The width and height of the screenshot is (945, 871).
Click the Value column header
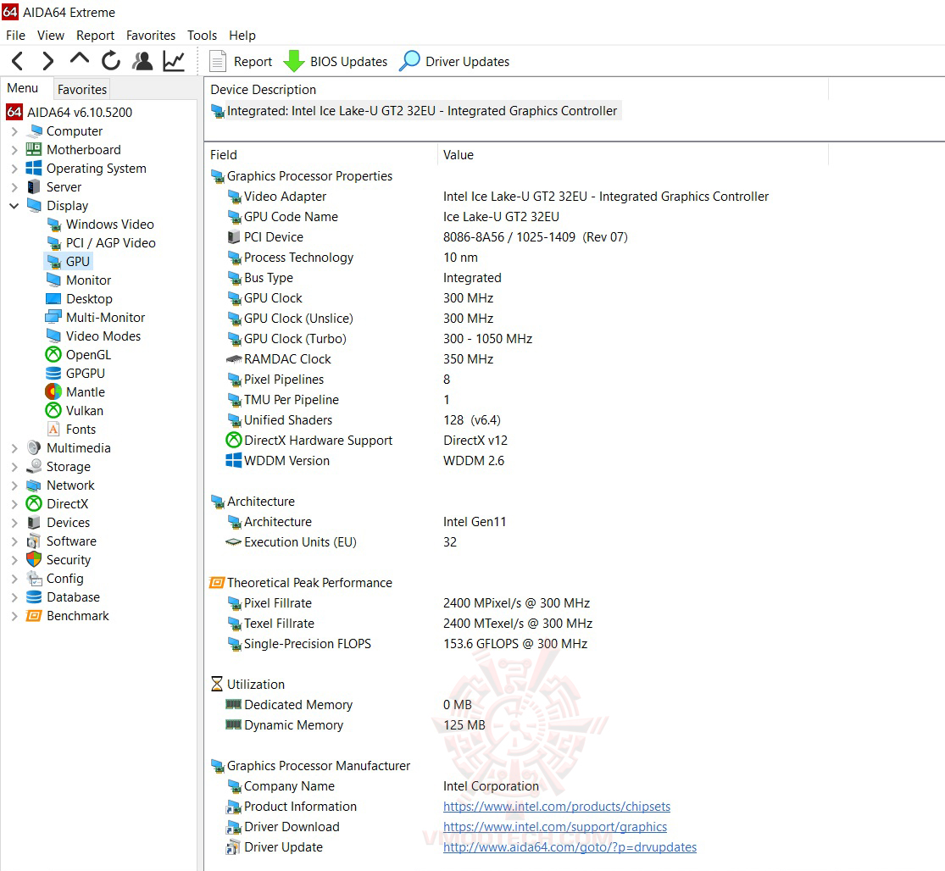[633, 155]
